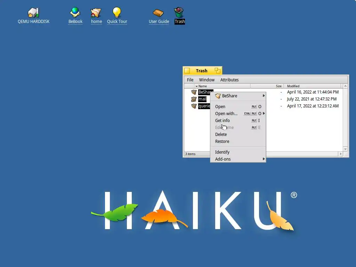Click the vertical scrollbar down arrow
Viewport: 356px width, 267px height.
pos(345,149)
